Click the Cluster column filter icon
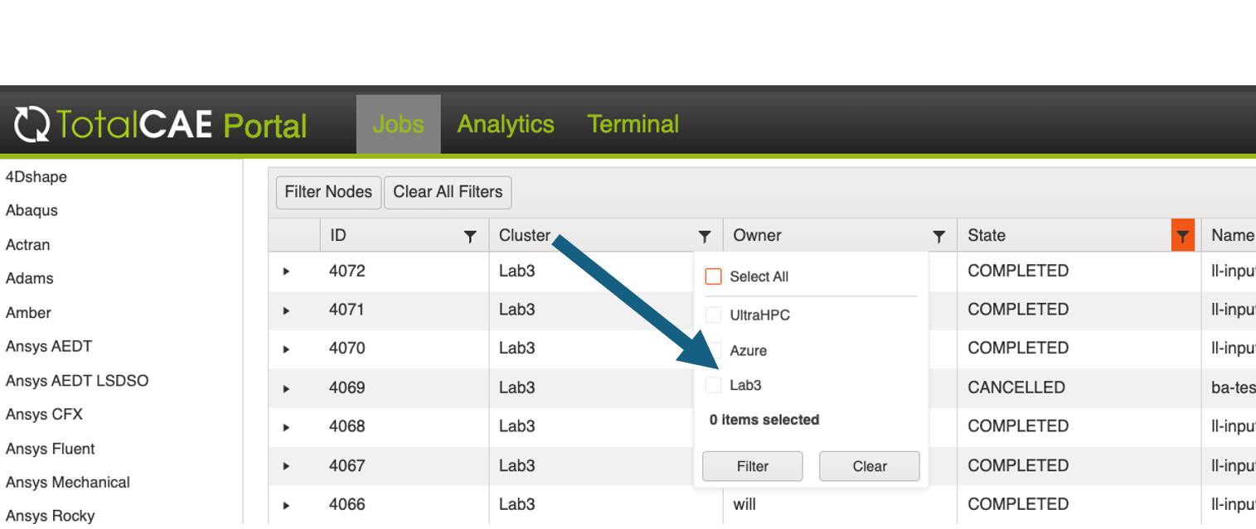The image size is (1256, 529). pyautogui.click(x=705, y=235)
